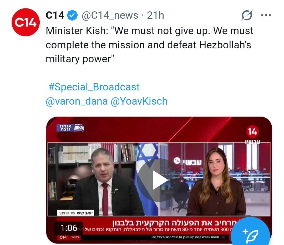Image resolution: width=284 pixels, height=245 pixels.
Task: Play the video with the center play button
Action: point(159,180)
